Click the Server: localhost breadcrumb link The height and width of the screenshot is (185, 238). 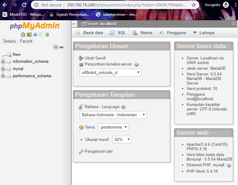point(101,24)
